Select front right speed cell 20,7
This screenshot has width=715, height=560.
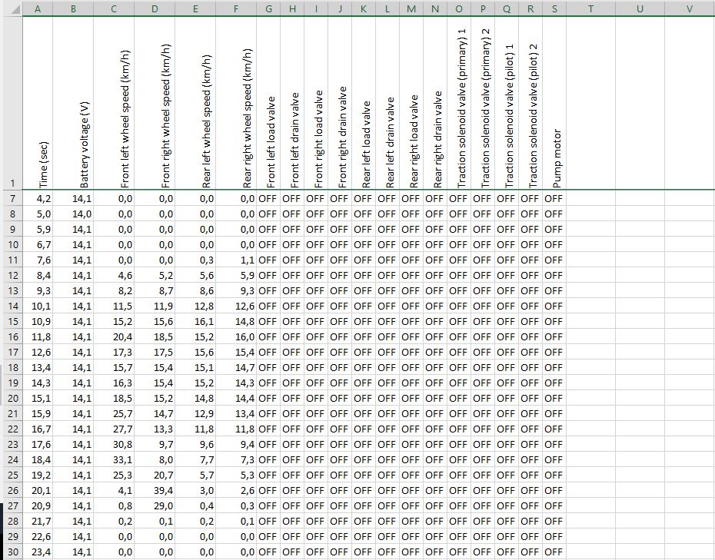[155, 475]
